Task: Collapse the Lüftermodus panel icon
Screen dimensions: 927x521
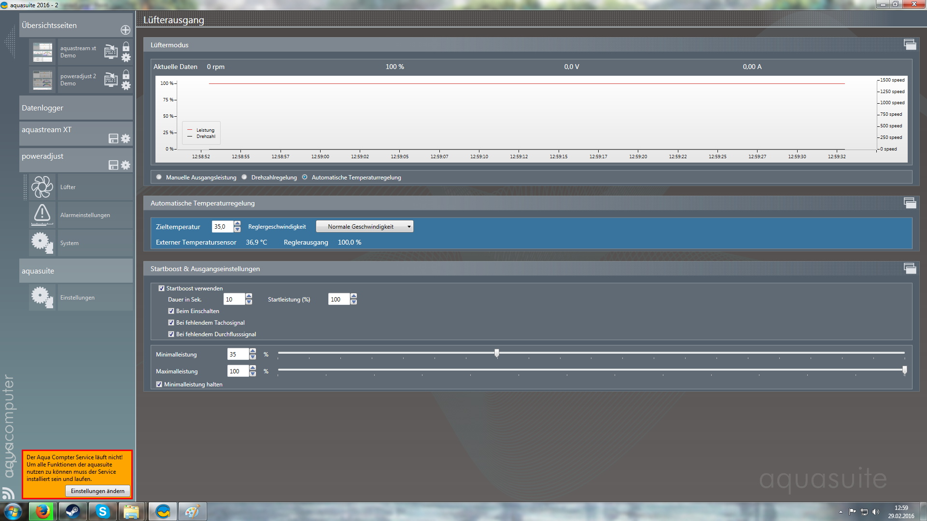Action: click(x=910, y=44)
